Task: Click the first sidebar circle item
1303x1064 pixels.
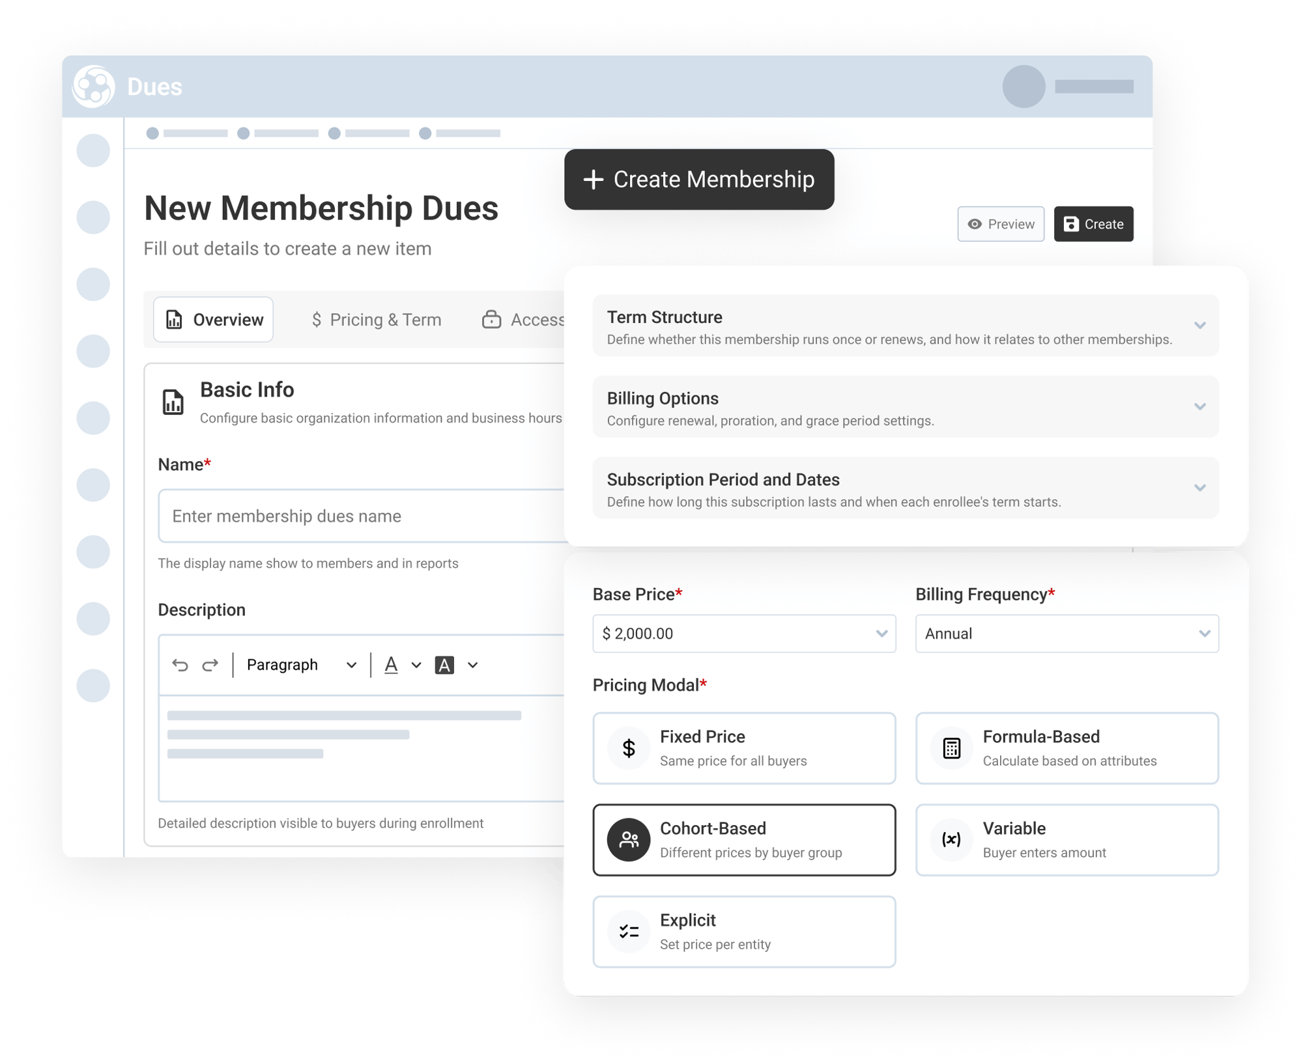Action: tap(93, 150)
